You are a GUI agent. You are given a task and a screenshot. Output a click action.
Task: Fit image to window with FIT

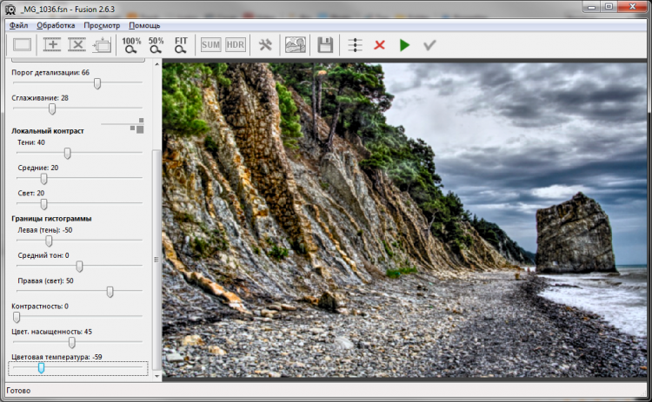(181, 45)
